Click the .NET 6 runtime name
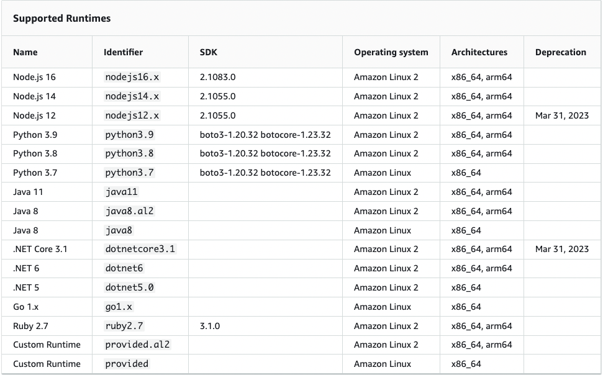This screenshot has height=375, width=603. pyautogui.click(x=27, y=268)
